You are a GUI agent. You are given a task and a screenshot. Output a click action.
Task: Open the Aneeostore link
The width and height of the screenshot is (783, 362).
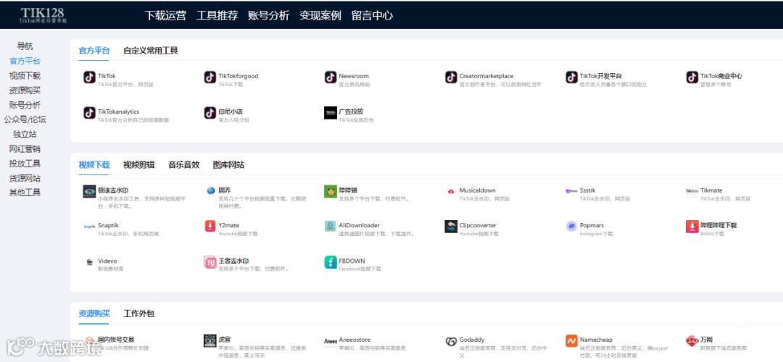(355, 340)
